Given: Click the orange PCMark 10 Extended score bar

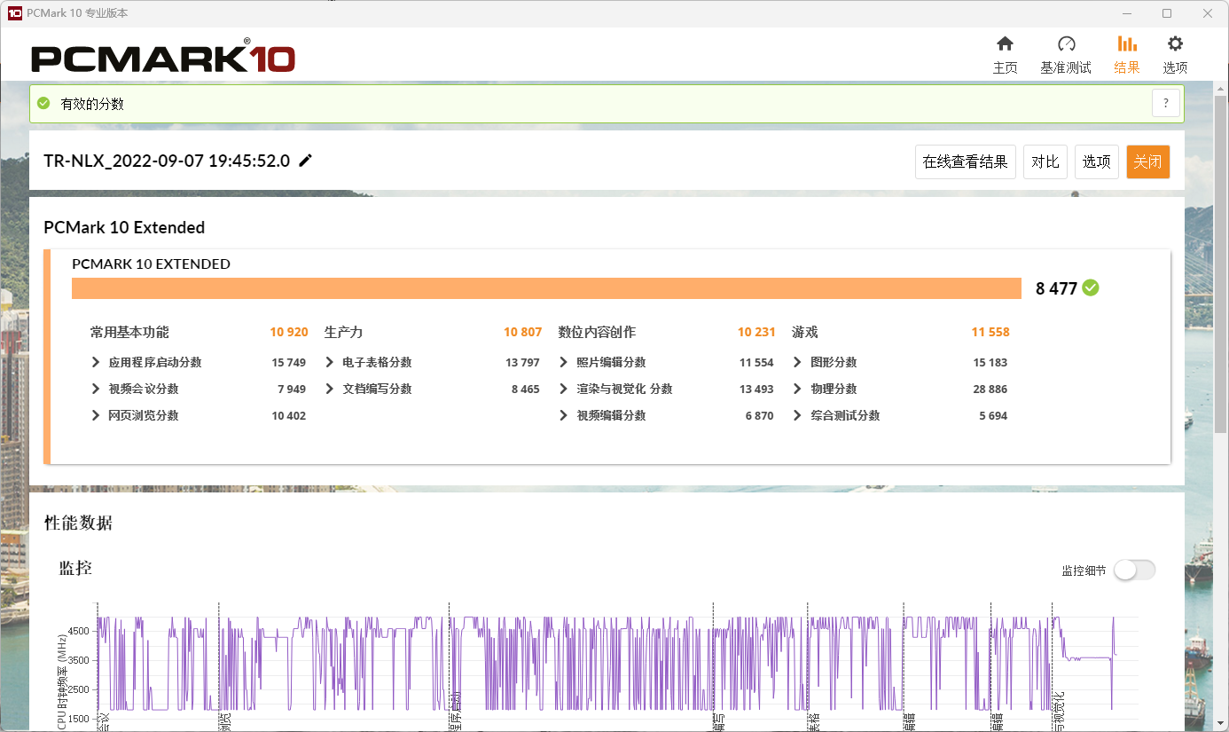Looking at the screenshot, I should click(546, 288).
